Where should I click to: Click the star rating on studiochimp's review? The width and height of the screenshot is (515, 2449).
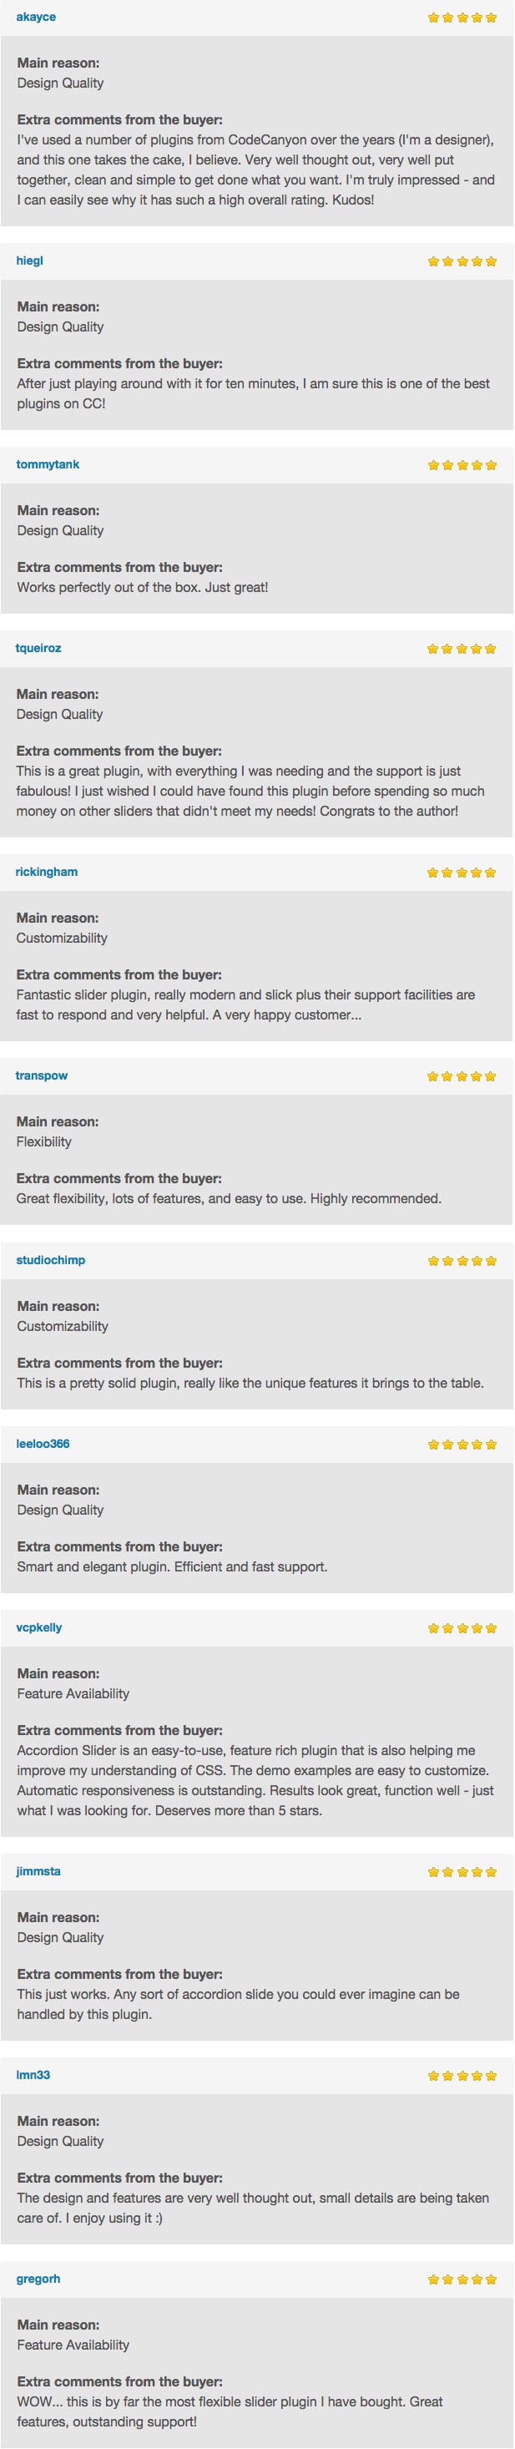click(x=462, y=1261)
